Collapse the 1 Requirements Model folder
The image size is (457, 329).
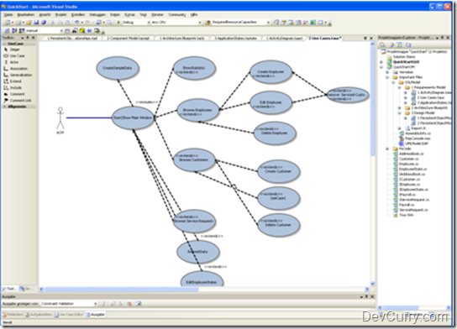[x=400, y=87]
